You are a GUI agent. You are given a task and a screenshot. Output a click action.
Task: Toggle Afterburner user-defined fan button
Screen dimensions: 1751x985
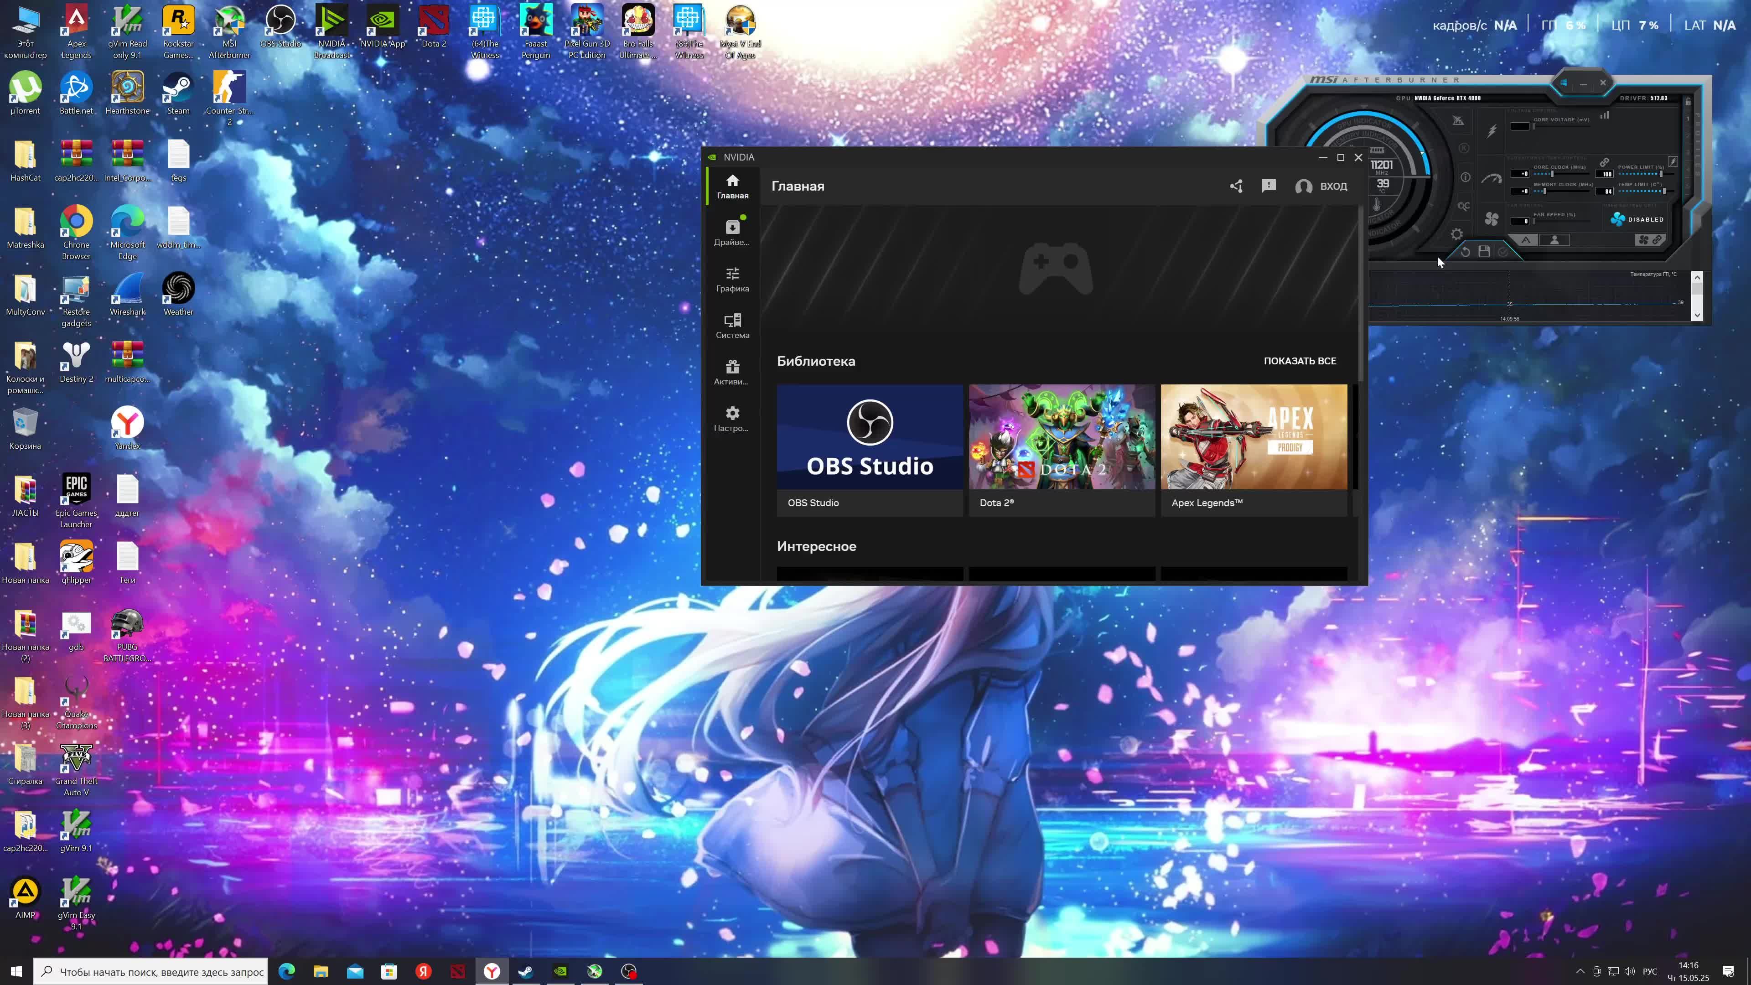pyautogui.click(x=1554, y=240)
